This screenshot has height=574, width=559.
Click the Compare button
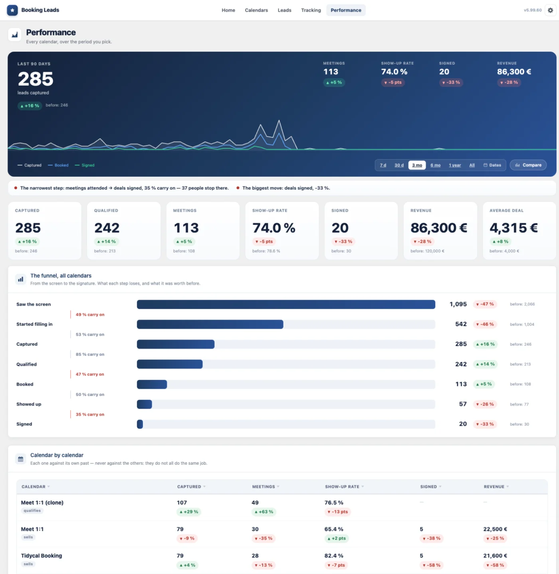[x=528, y=165]
